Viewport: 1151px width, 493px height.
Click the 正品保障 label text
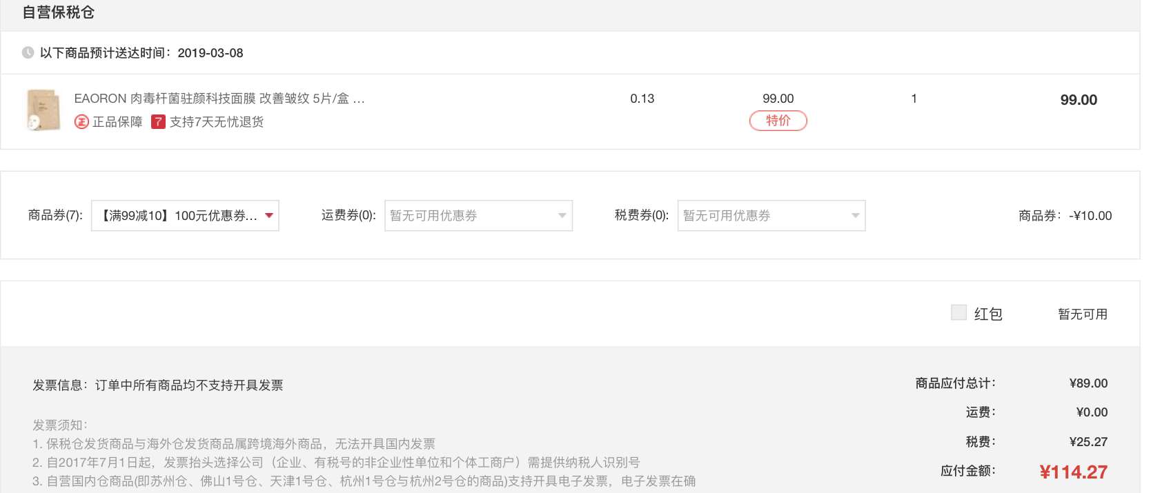[x=117, y=122]
